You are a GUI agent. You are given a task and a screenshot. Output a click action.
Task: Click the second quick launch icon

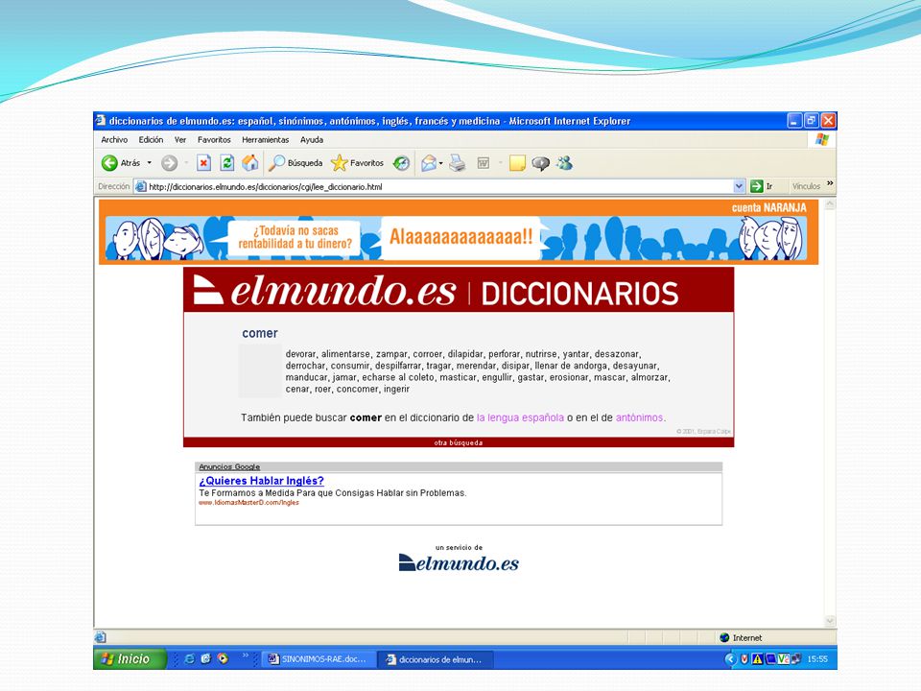[205, 658]
